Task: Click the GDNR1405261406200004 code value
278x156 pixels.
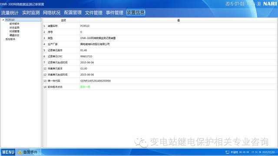Action: coord(96,81)
